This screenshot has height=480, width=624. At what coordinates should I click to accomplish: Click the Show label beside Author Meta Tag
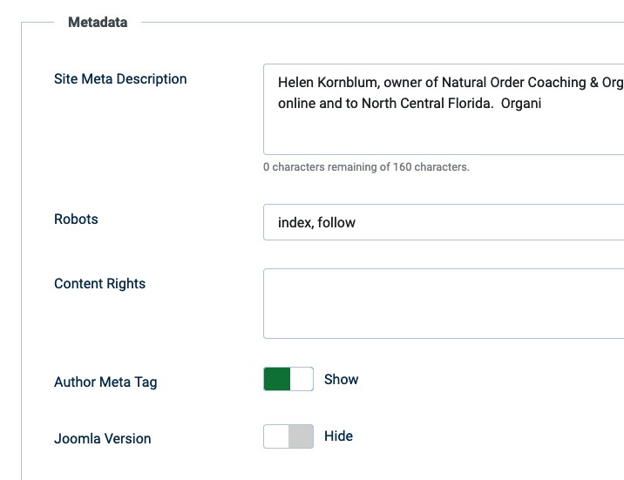coord(341,379)
